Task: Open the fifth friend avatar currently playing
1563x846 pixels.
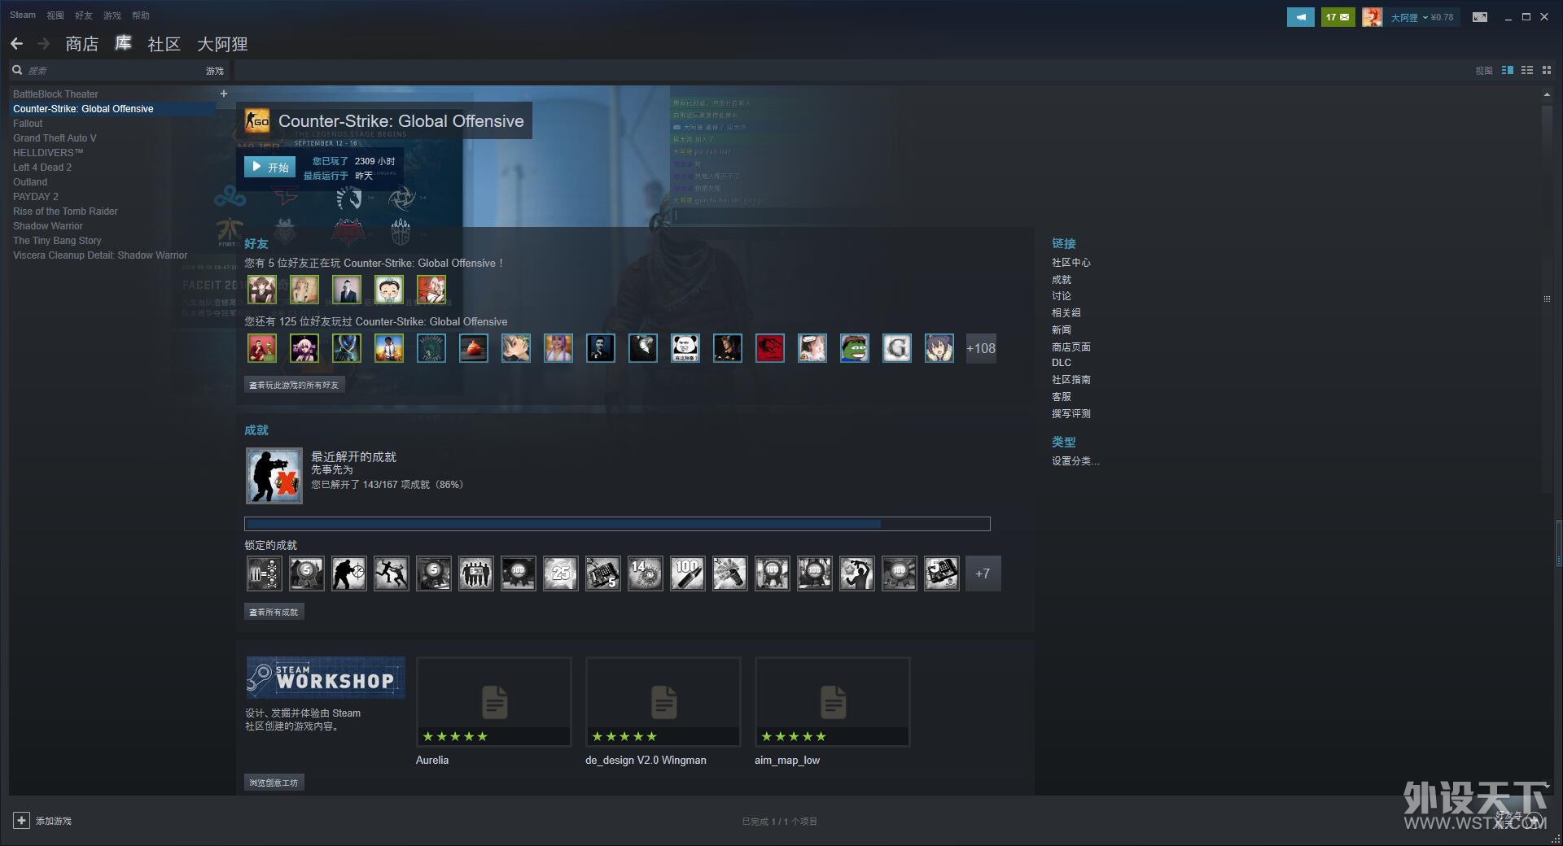Action: (x=431, y=289)
